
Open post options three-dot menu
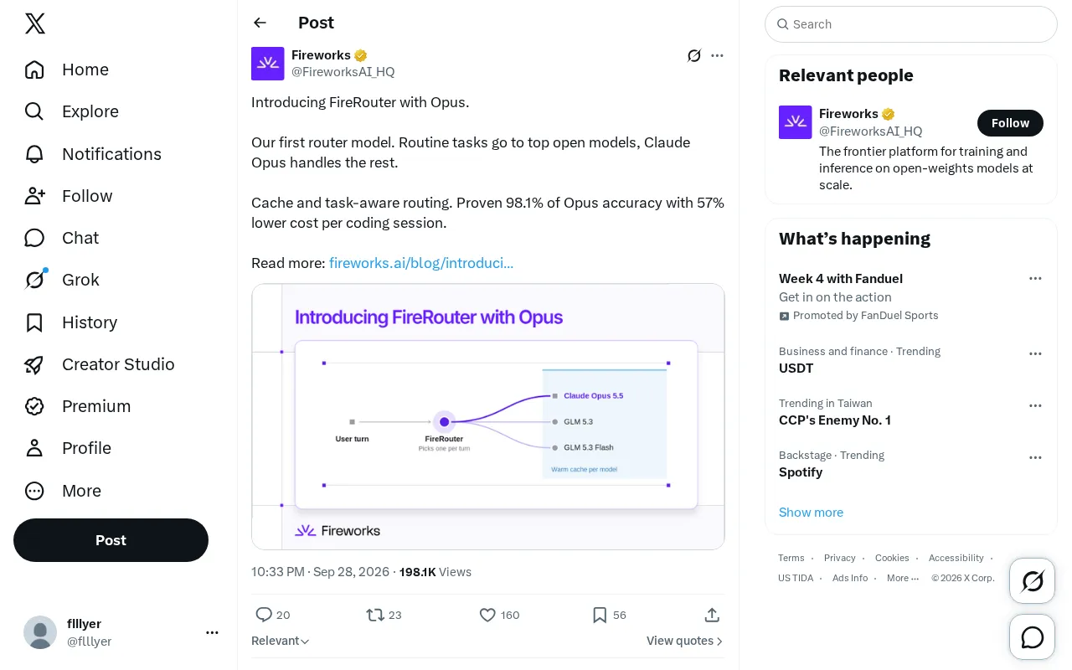(x=717, y=55)
